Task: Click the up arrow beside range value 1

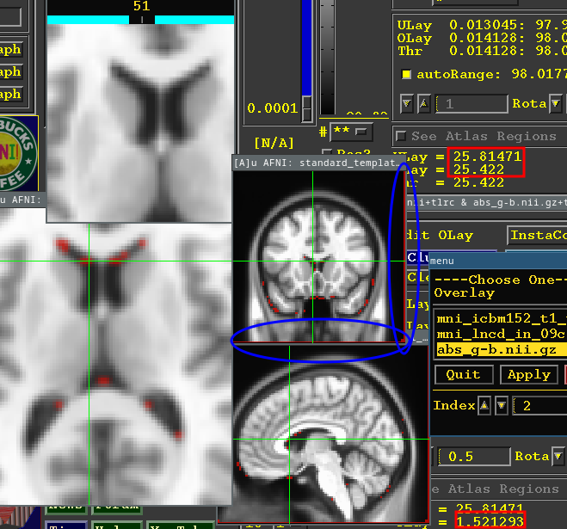Action: tap(423, 104)
